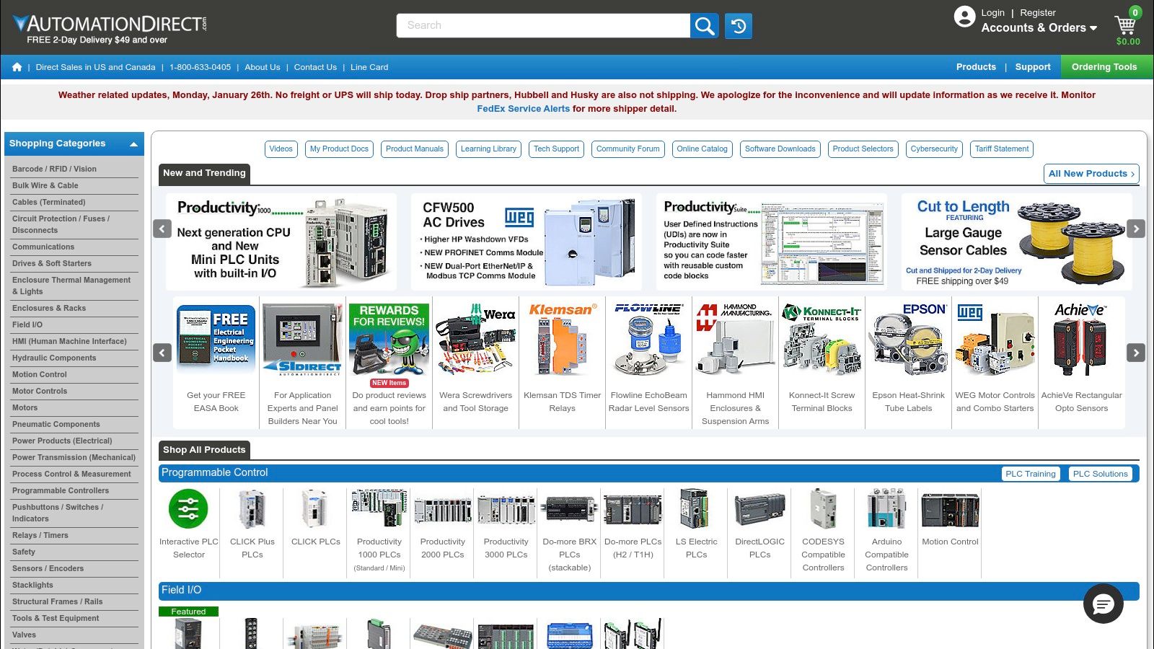
Task: Open the Support menu
Action: click(x=1033, y=66)
